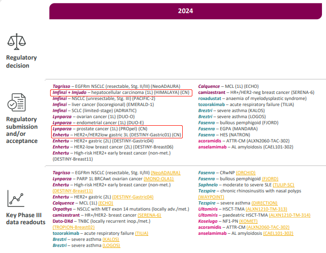Click the Dato-DXd TNBC text
This screenshot has width=326, height=253.
click(101, 221)
